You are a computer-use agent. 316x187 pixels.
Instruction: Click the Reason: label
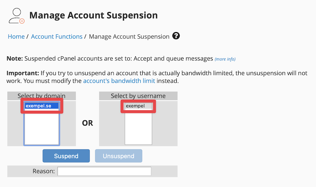point(43,172)
